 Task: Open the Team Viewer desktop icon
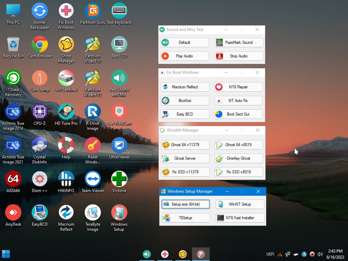[x=93, y=179]
